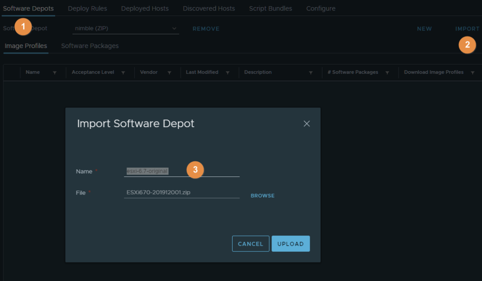Select the Script Bundles tab

click(x=270, y=8)
